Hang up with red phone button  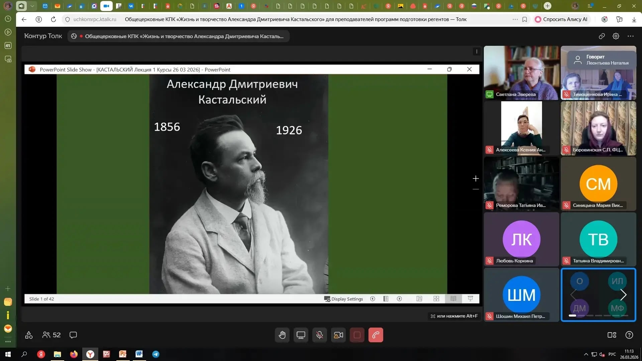(x=376, y=335)
